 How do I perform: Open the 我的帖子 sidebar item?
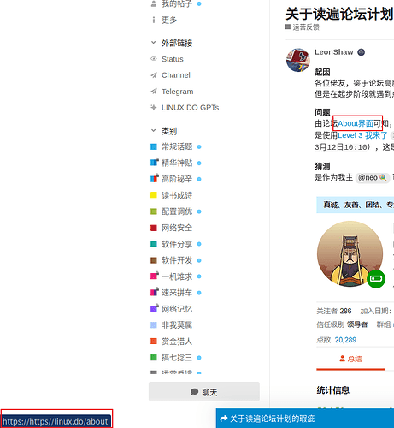point(176,3)
